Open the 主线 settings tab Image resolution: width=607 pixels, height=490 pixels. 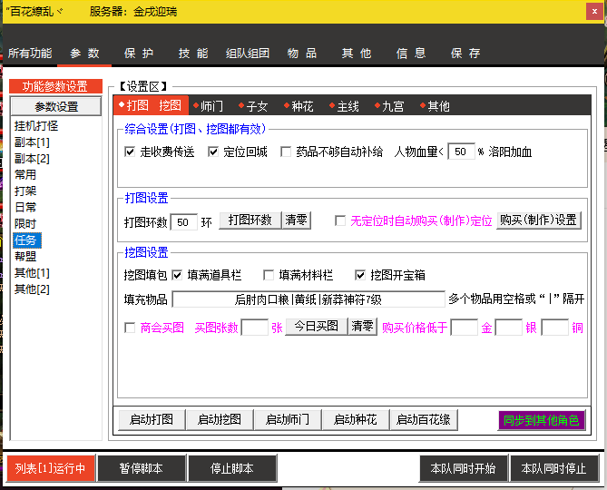[344, 105]
